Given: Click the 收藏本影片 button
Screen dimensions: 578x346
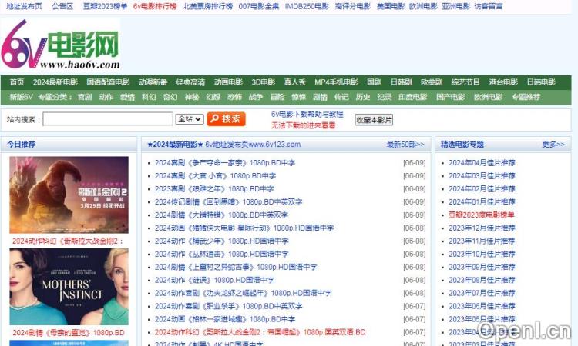Looking at the screenshot, I should [x=374, y=120].
